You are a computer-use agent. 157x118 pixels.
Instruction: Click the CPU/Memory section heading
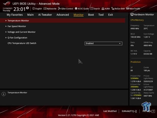pos(137,20)
